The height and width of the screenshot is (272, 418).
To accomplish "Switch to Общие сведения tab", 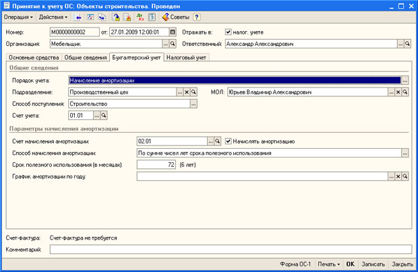I will click(86, 57).
